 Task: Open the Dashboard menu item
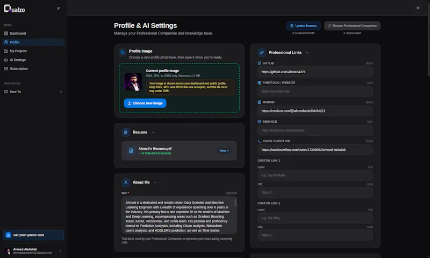[x=33, y=33]
